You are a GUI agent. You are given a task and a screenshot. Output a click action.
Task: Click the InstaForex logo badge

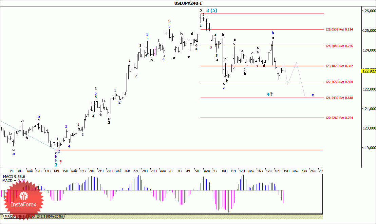(x=23, y=200)
